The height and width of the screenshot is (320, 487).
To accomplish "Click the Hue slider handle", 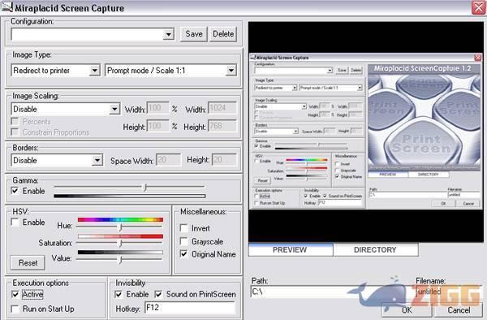I will click(120, 227).
